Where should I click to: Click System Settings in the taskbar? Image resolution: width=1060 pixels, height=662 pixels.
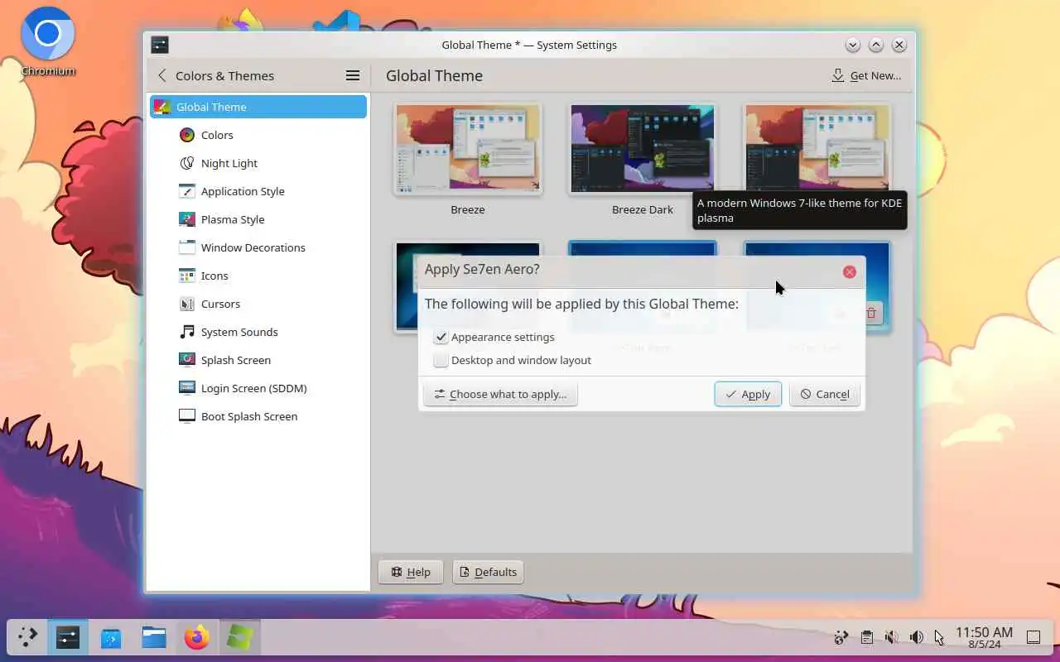pyautogui.click(x=68, y=637)
